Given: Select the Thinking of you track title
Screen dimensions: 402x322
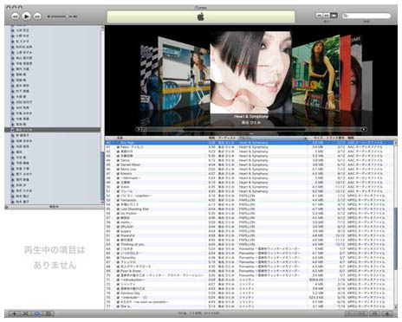Looking at the screenshot, I should pyautogui.click(x=133, y=245).
